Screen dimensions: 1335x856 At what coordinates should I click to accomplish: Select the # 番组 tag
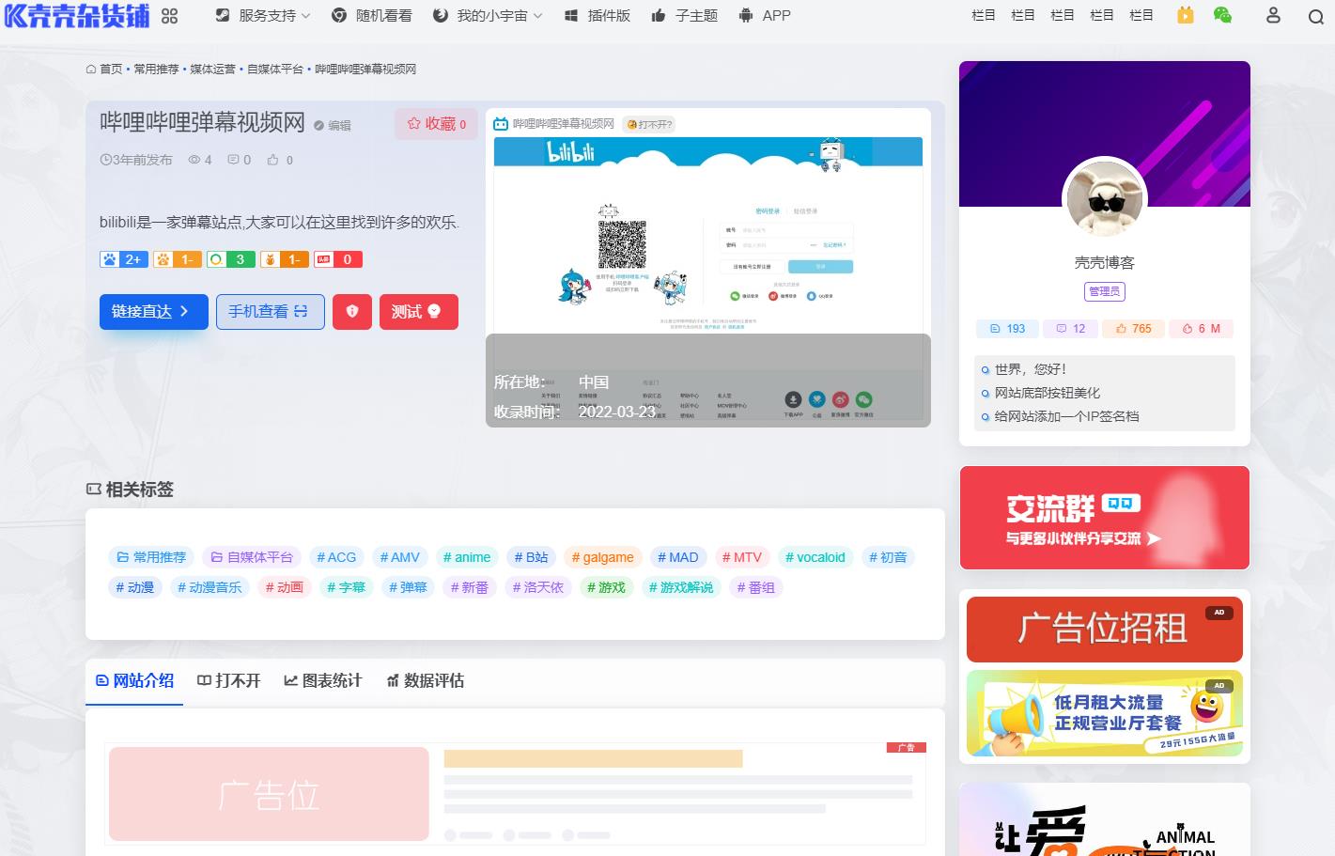coord(756,587)
